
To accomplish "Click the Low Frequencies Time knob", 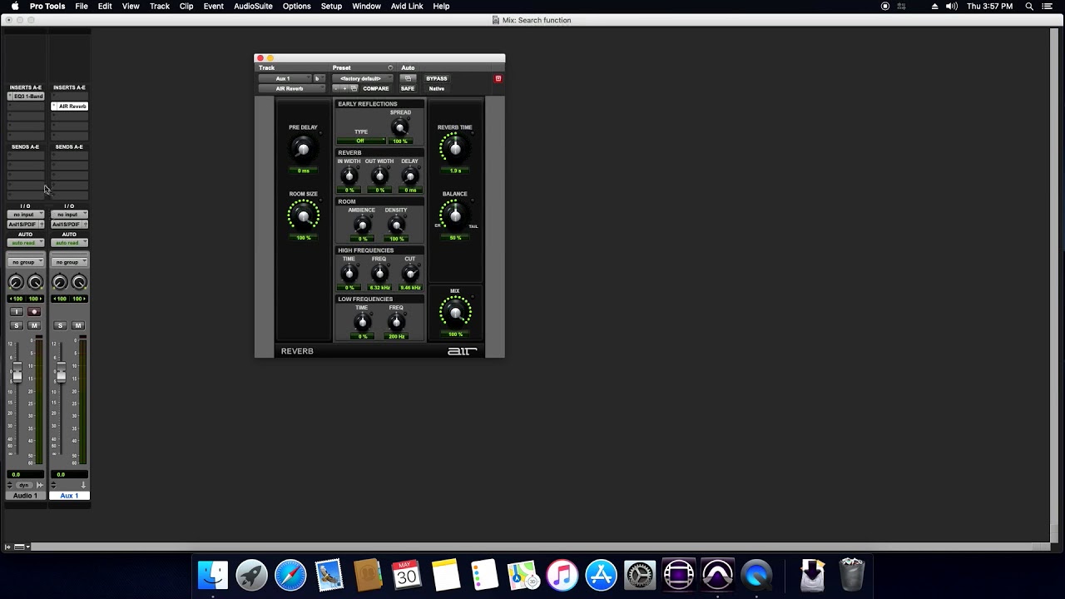I will (x=362, y=323).
